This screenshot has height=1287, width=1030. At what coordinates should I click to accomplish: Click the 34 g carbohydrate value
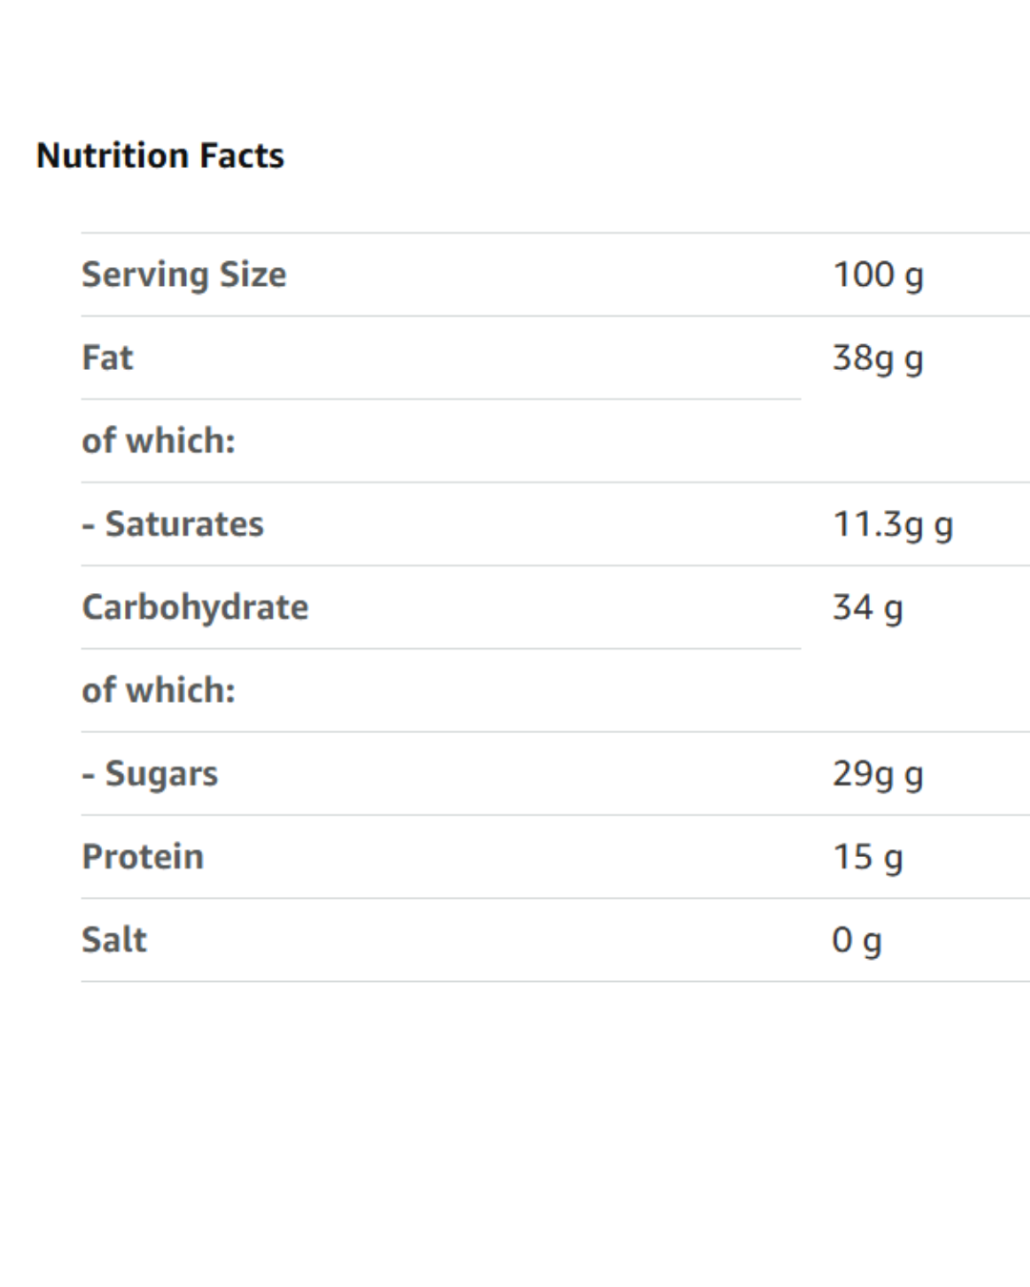(x=867, y=607)
